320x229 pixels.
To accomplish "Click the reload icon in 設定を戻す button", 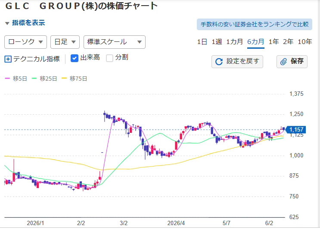I will click(x=219, y=62).
